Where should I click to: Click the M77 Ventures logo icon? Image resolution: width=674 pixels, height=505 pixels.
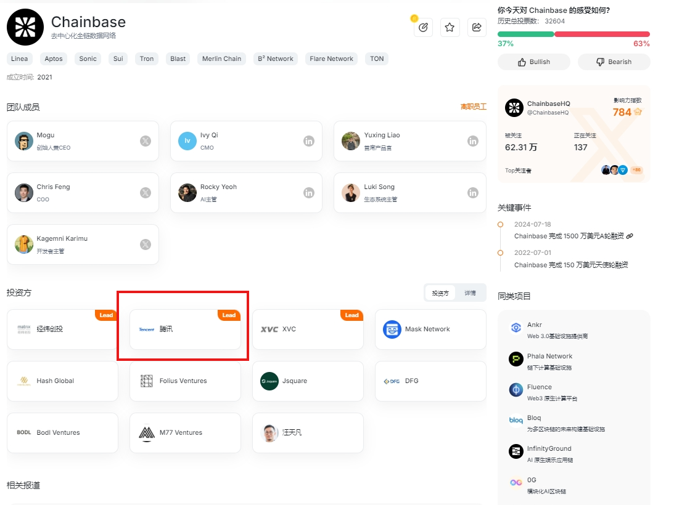coord(147,433)
